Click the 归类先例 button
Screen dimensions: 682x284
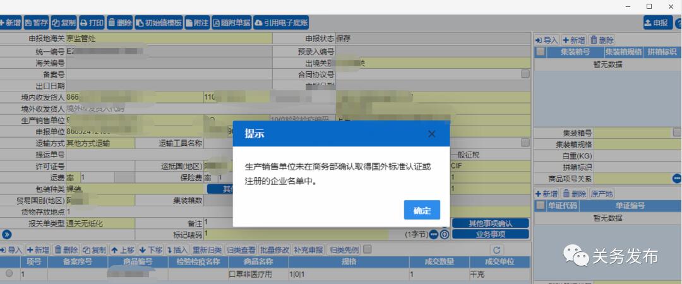344,250
